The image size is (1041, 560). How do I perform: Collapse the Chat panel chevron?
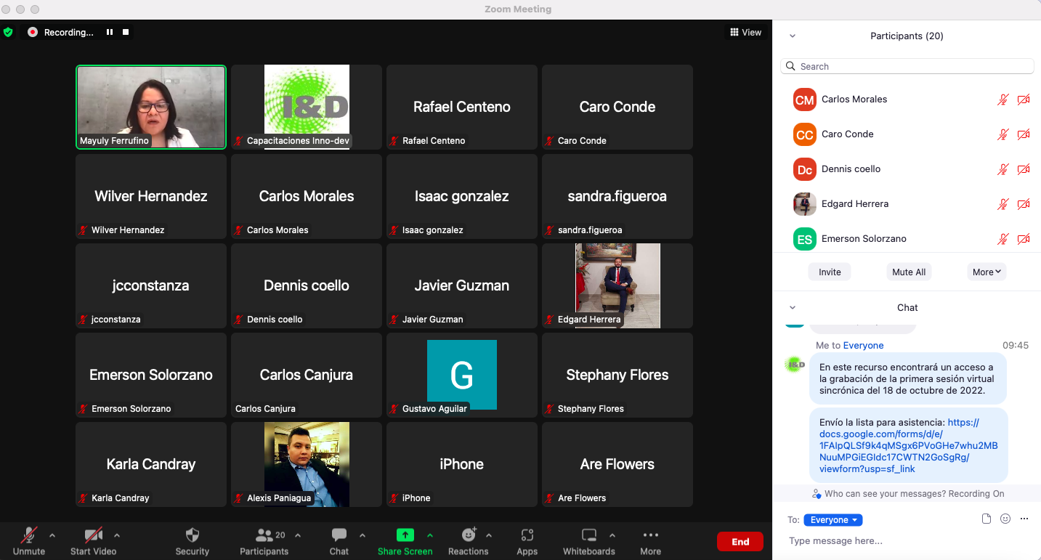(x=793, y=308)
